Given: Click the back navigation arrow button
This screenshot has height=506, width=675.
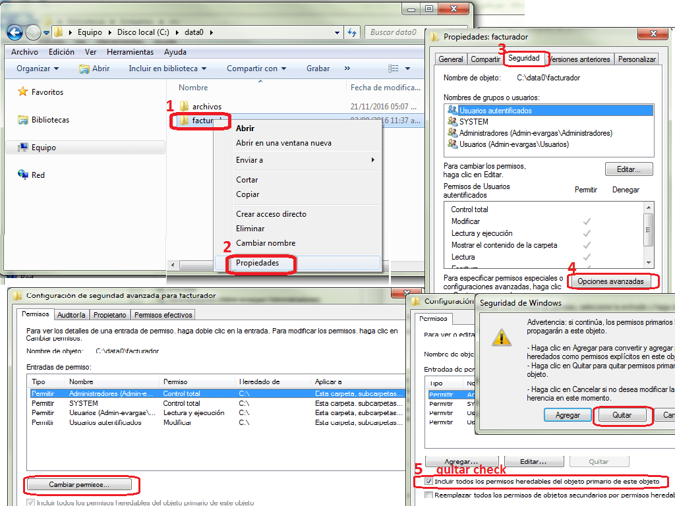Looking at the screenshot, I should [x=15, y=32].
